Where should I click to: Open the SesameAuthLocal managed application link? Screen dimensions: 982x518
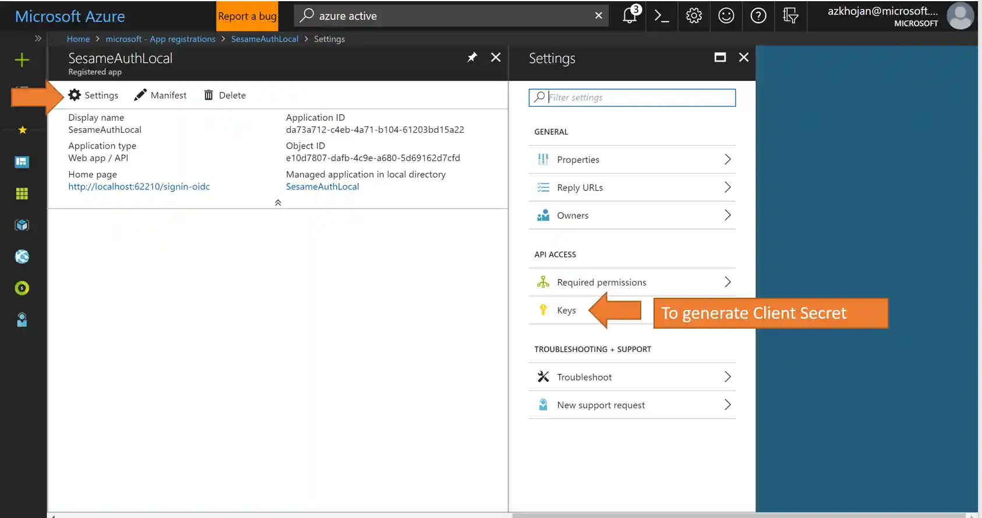pyautogui.click(x=323, y=186)
